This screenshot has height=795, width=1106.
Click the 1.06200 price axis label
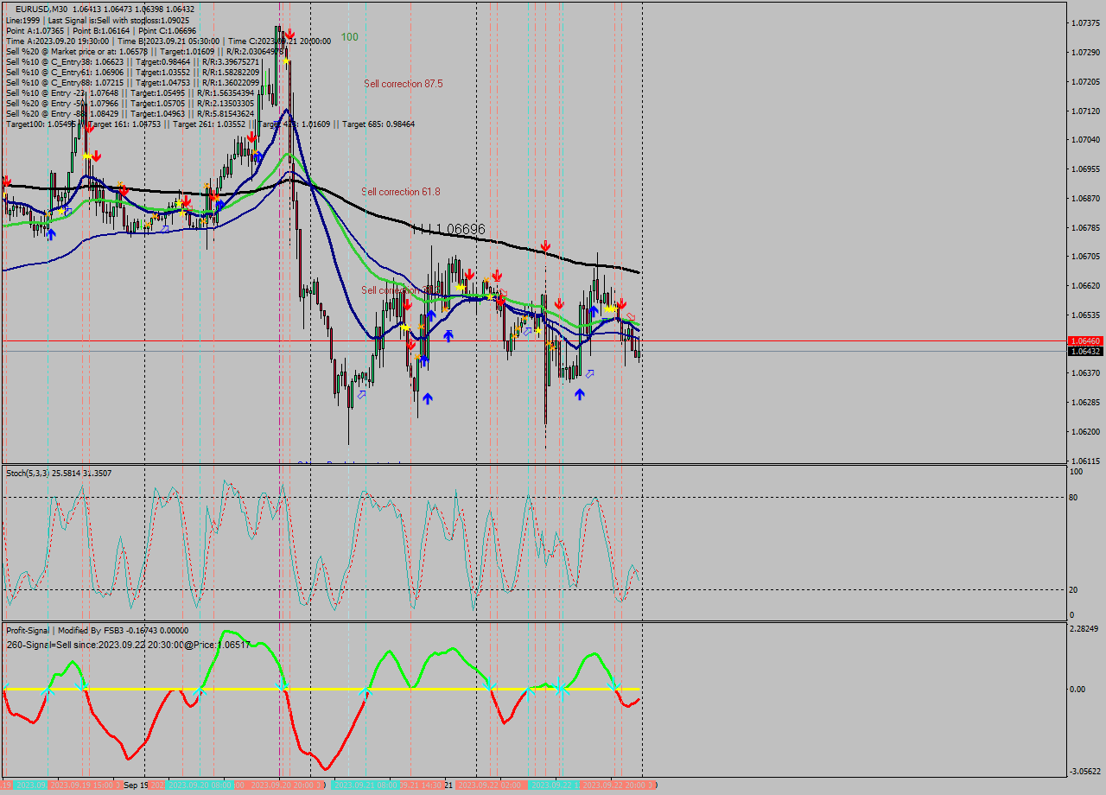[1086, 432]
